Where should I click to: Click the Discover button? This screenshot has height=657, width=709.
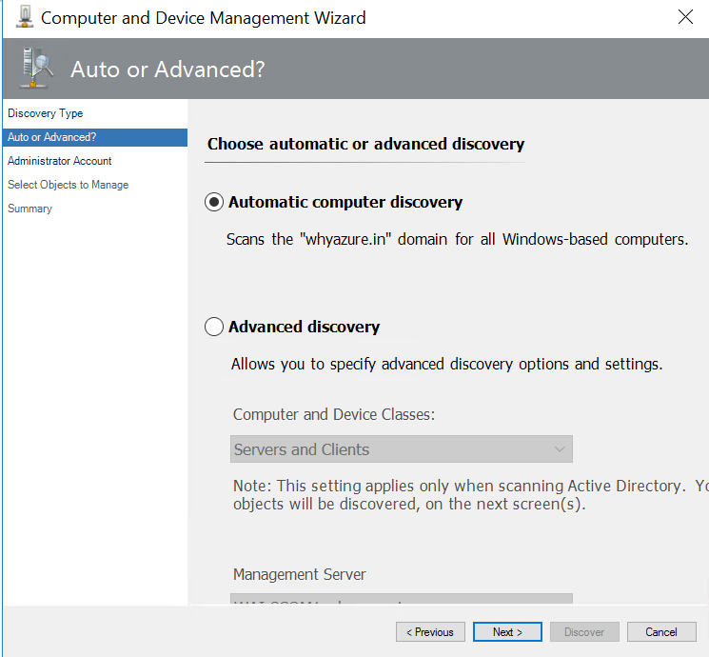pyautogui.click(x=584, y=631)
